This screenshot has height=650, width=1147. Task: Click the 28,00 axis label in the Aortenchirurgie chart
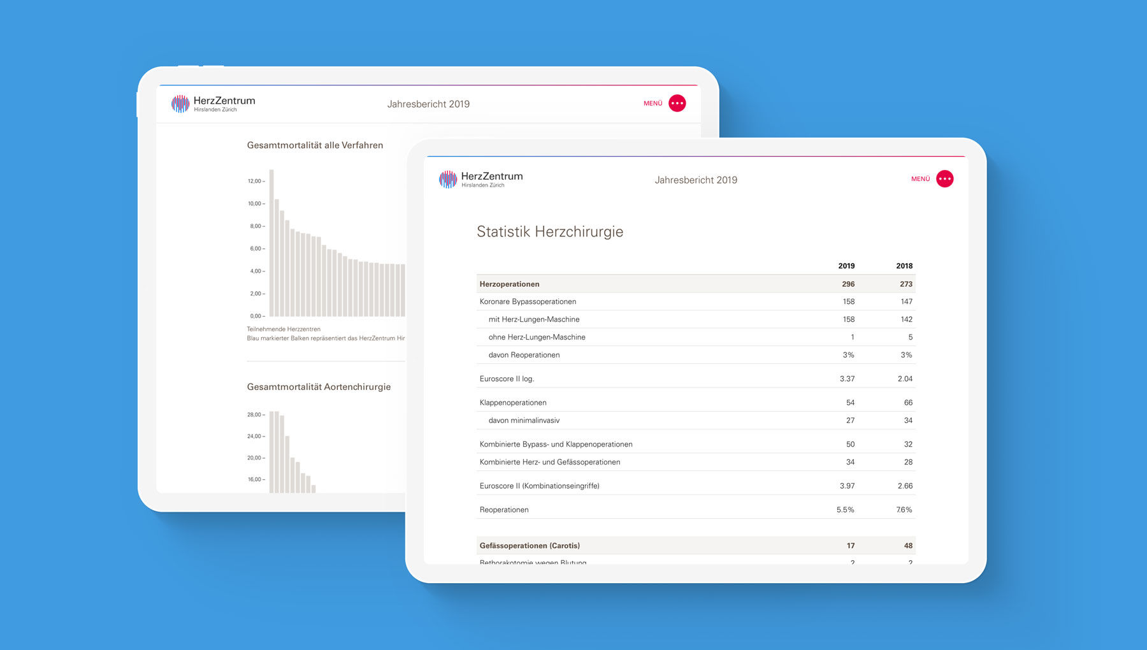click(x=256, y=415)
